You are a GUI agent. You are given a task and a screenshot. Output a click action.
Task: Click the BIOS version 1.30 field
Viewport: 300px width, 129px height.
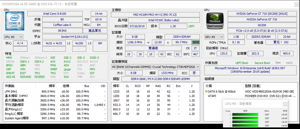pos(173,26)
